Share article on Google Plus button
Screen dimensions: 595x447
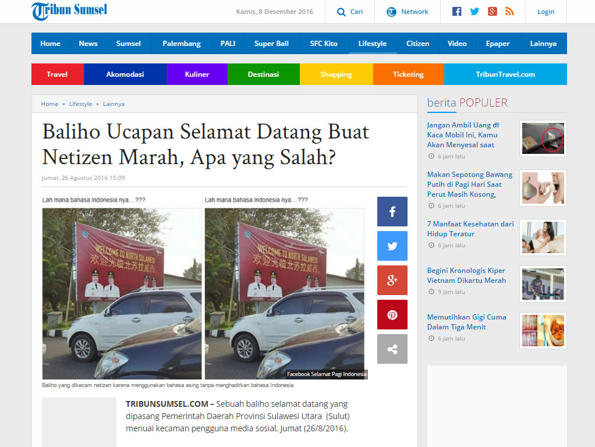click(392, 280)
